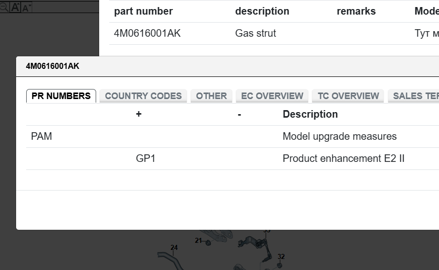The image size is (439, 270).
Task: Click part number 4M0616001AK in table
Action: 147,34
